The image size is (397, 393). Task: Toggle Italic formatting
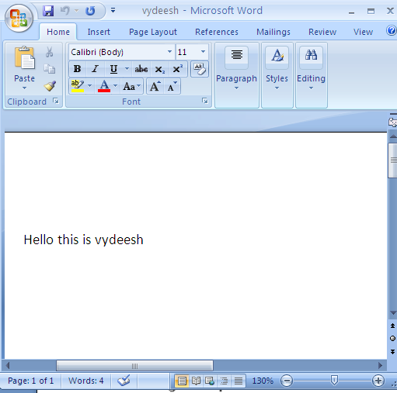point(95,69)
